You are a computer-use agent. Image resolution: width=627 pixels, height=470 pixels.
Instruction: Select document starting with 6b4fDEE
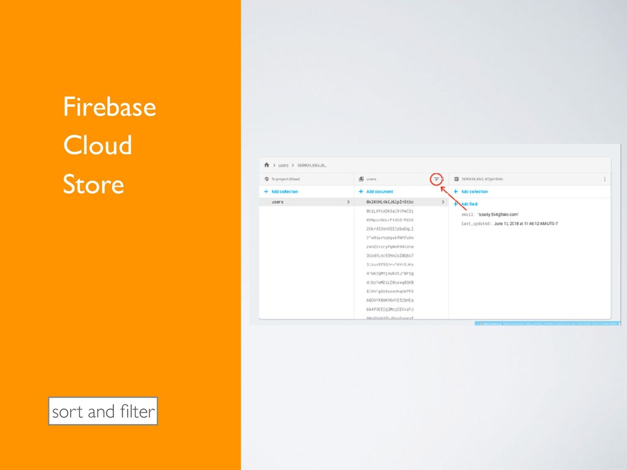(390, 309)
